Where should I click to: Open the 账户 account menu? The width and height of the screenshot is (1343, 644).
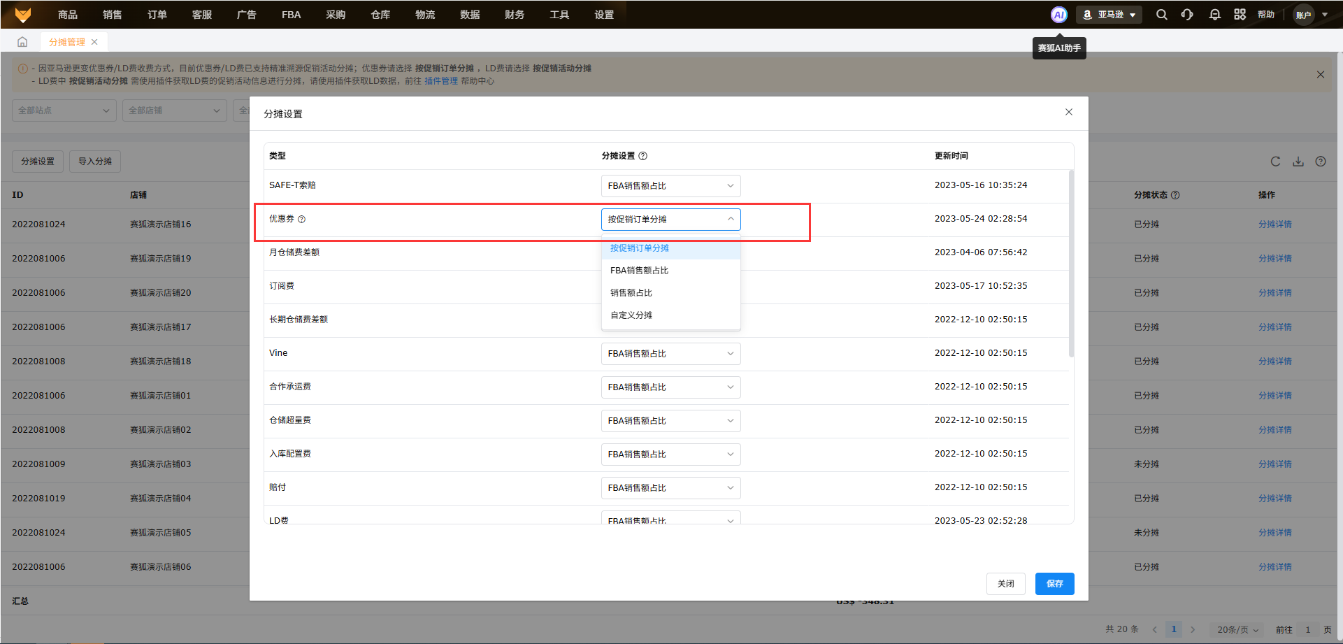pyautogui.click(x=1311, y=15)
